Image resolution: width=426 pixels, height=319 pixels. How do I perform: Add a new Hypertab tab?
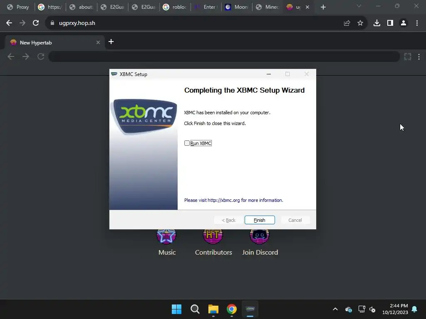pos(111,42)
